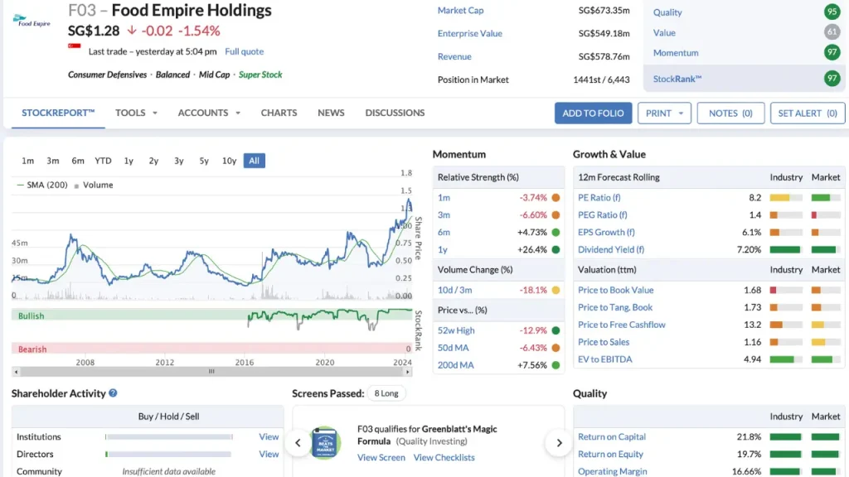Click the red down arrow by price change
849x477 pixels.
[132, 31]
